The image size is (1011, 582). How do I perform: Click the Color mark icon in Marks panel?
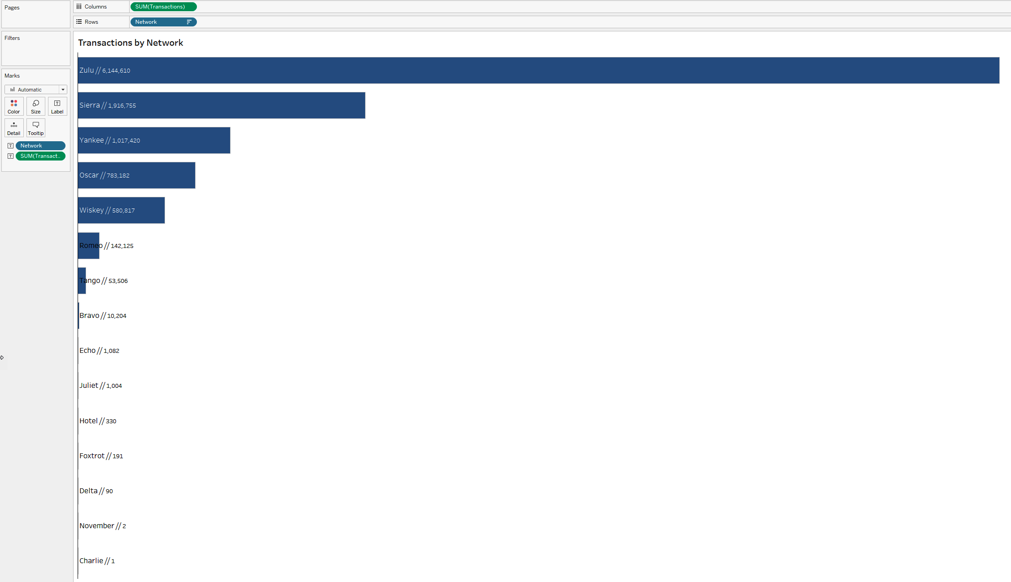(x=14, y=106)
